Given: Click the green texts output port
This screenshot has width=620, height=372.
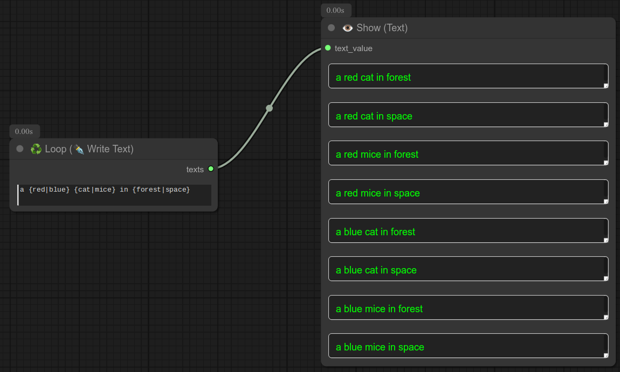Looking at the screenshot, I should click(211, 169).
